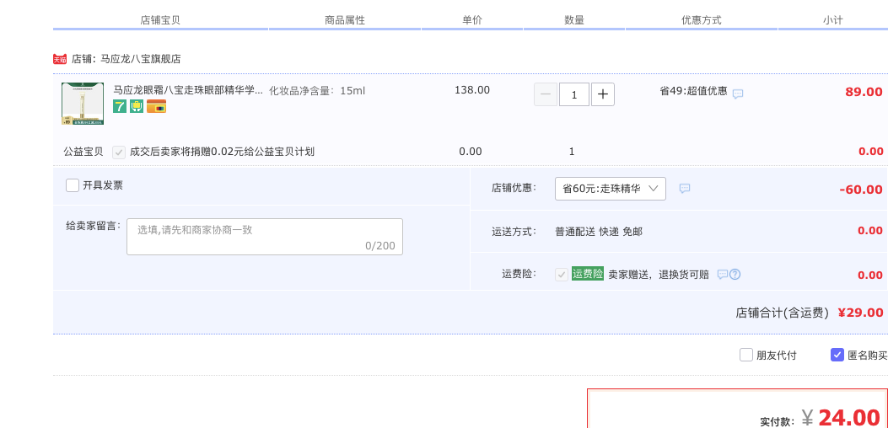Decrease quantity with the minus button
Viewport: 888px width, 428px height.
(546, 94)
